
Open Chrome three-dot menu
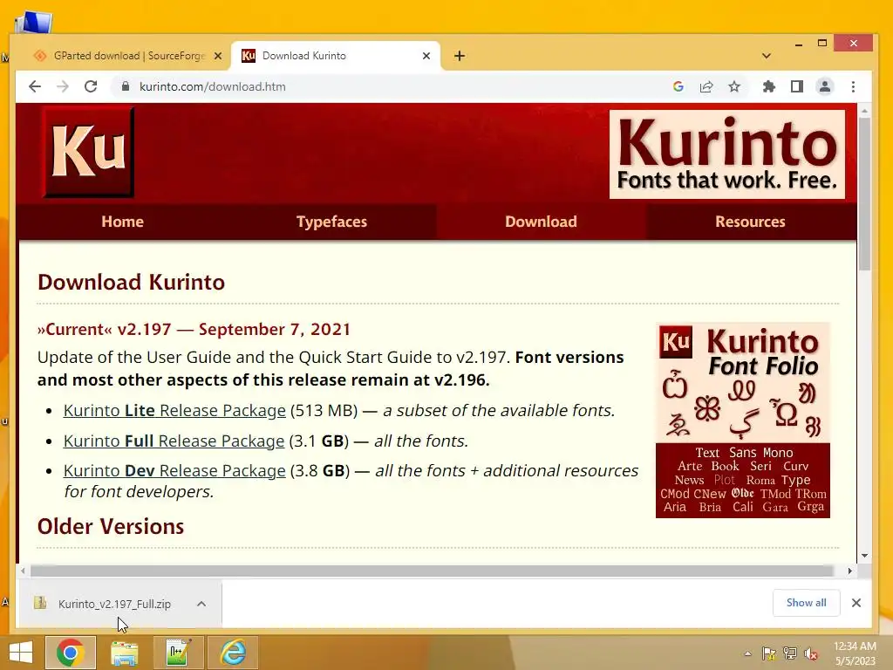(853, 86)
